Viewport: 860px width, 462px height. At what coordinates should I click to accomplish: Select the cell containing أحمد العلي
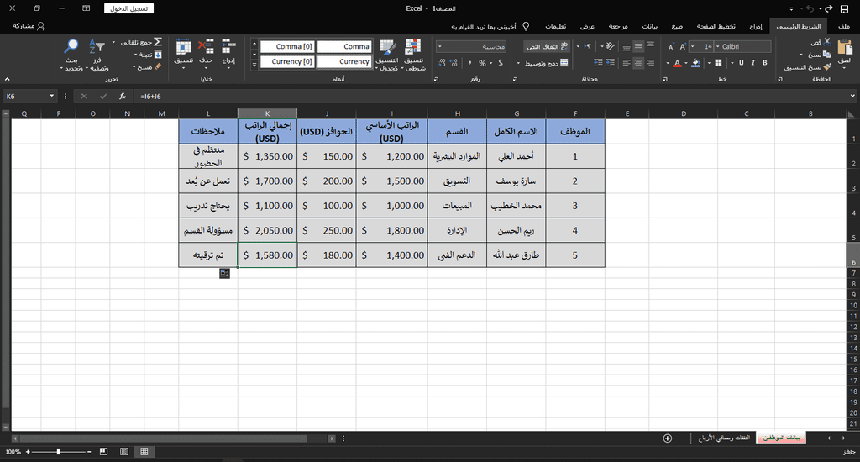(x=516, y=156)
